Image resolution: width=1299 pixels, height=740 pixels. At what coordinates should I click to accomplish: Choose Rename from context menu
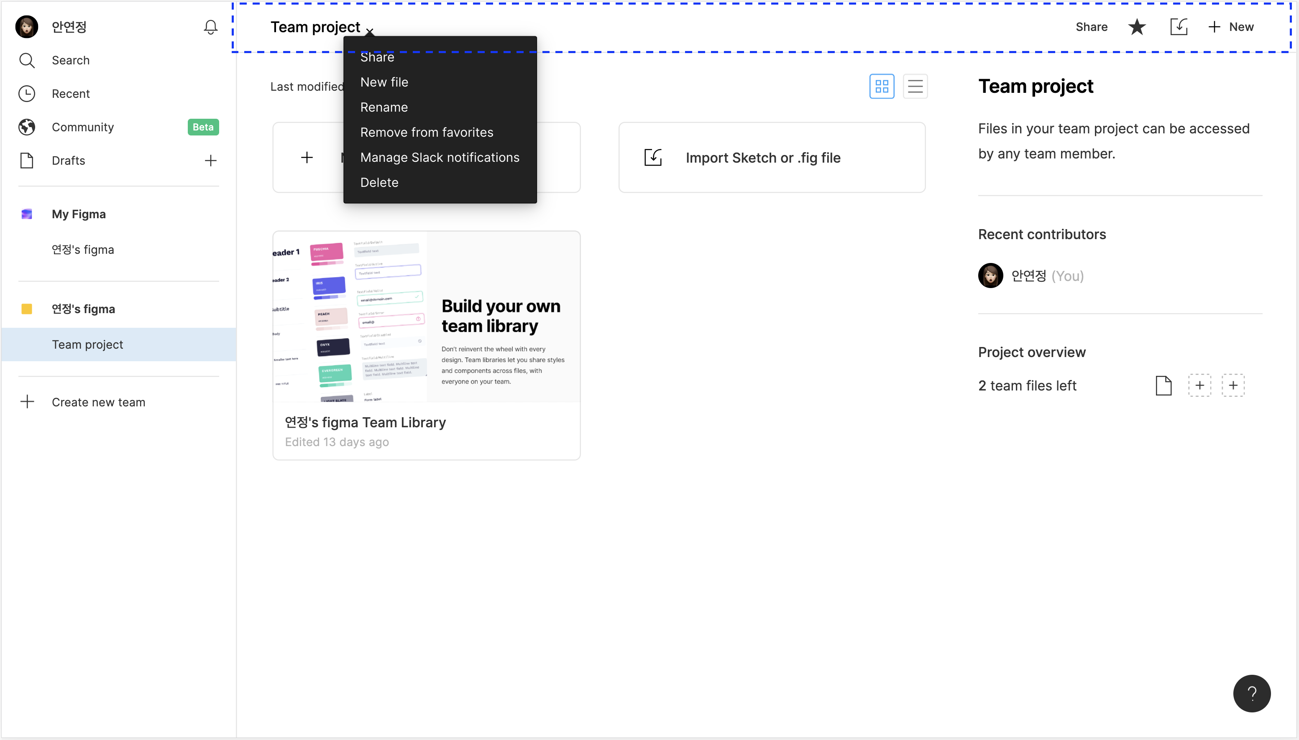384,107
